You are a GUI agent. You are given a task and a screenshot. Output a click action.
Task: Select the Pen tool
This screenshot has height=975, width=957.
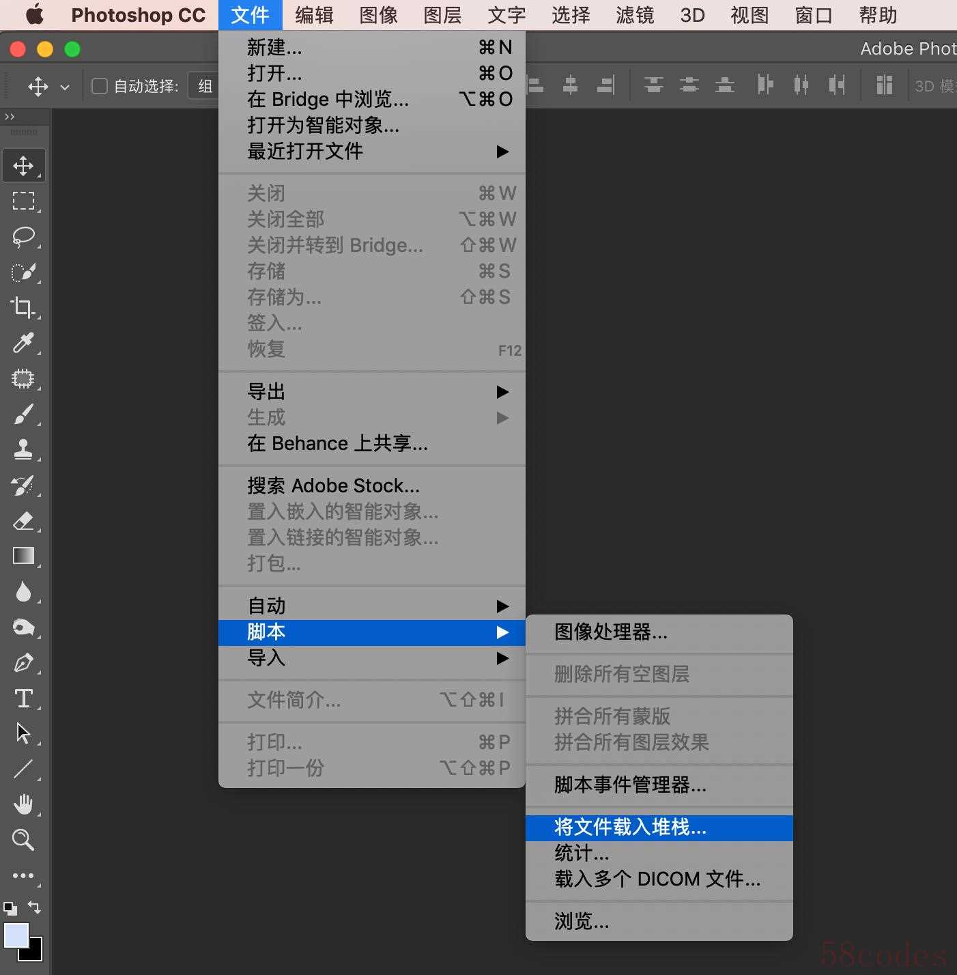point(24,662)
